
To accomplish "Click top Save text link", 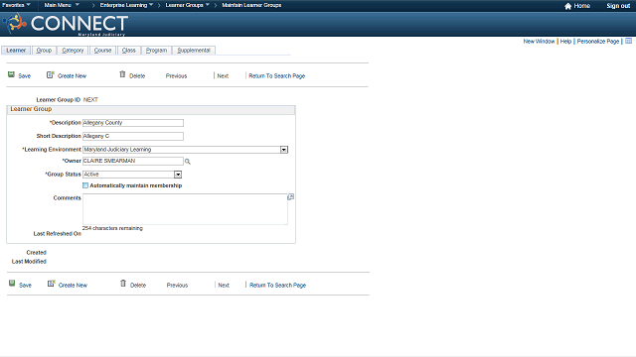I will 24,76.
